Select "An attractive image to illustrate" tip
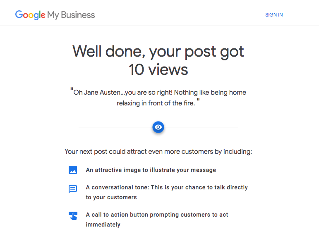Viewport: 319px width, 234px height. click(x=151, y=170)
